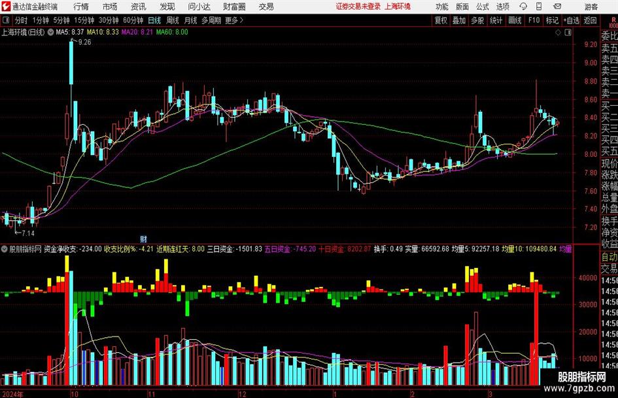This screenshot has width=618, height=398.
Task: Click the diamond icon at chart top right
Action: [558, 33]
